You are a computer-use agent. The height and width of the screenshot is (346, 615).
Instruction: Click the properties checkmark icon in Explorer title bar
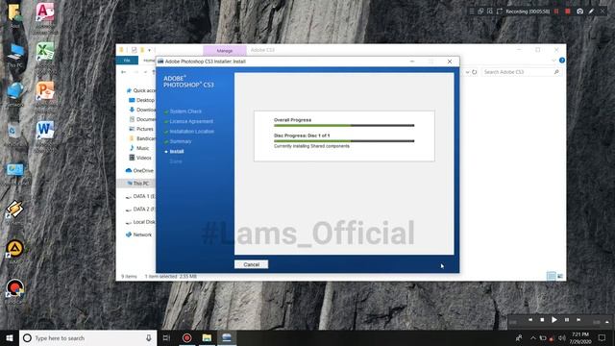[134, 50]
